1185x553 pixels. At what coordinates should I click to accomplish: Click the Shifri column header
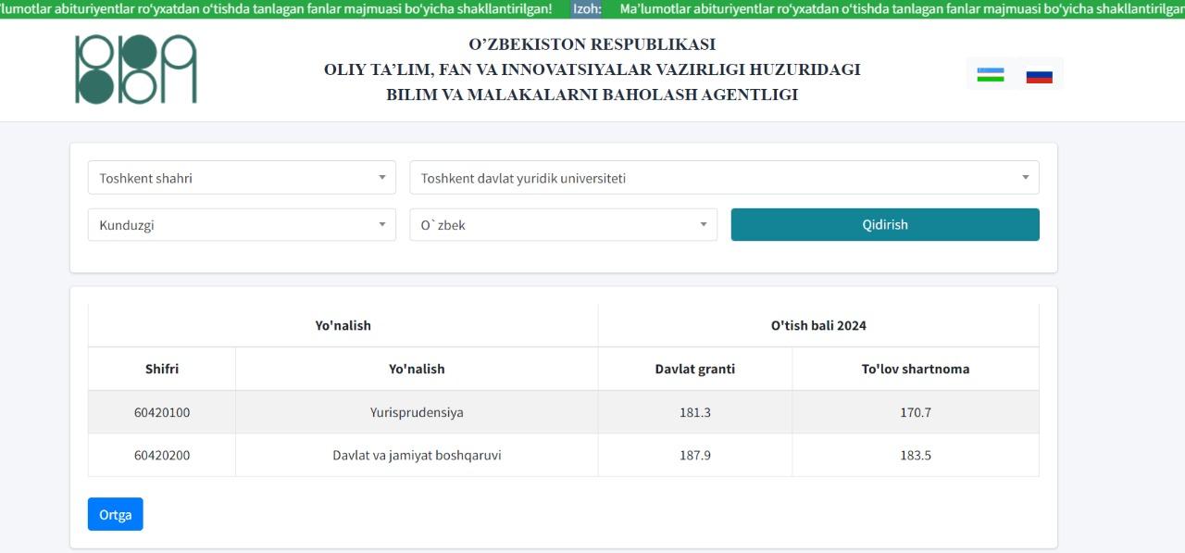point(162,369)
